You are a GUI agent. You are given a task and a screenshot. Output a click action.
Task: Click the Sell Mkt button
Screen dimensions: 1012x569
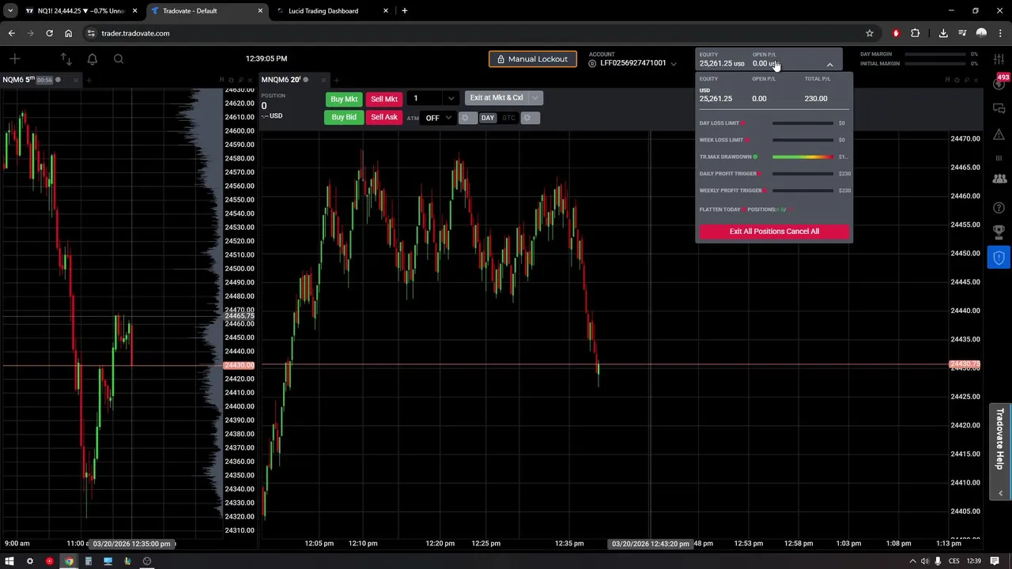384,99
